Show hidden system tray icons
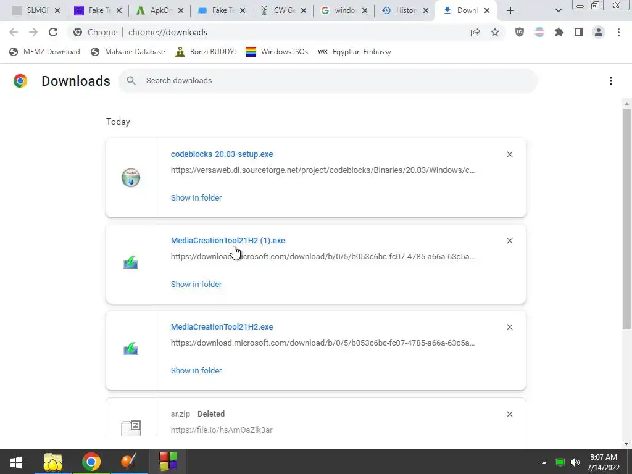 tap(544, 462)
